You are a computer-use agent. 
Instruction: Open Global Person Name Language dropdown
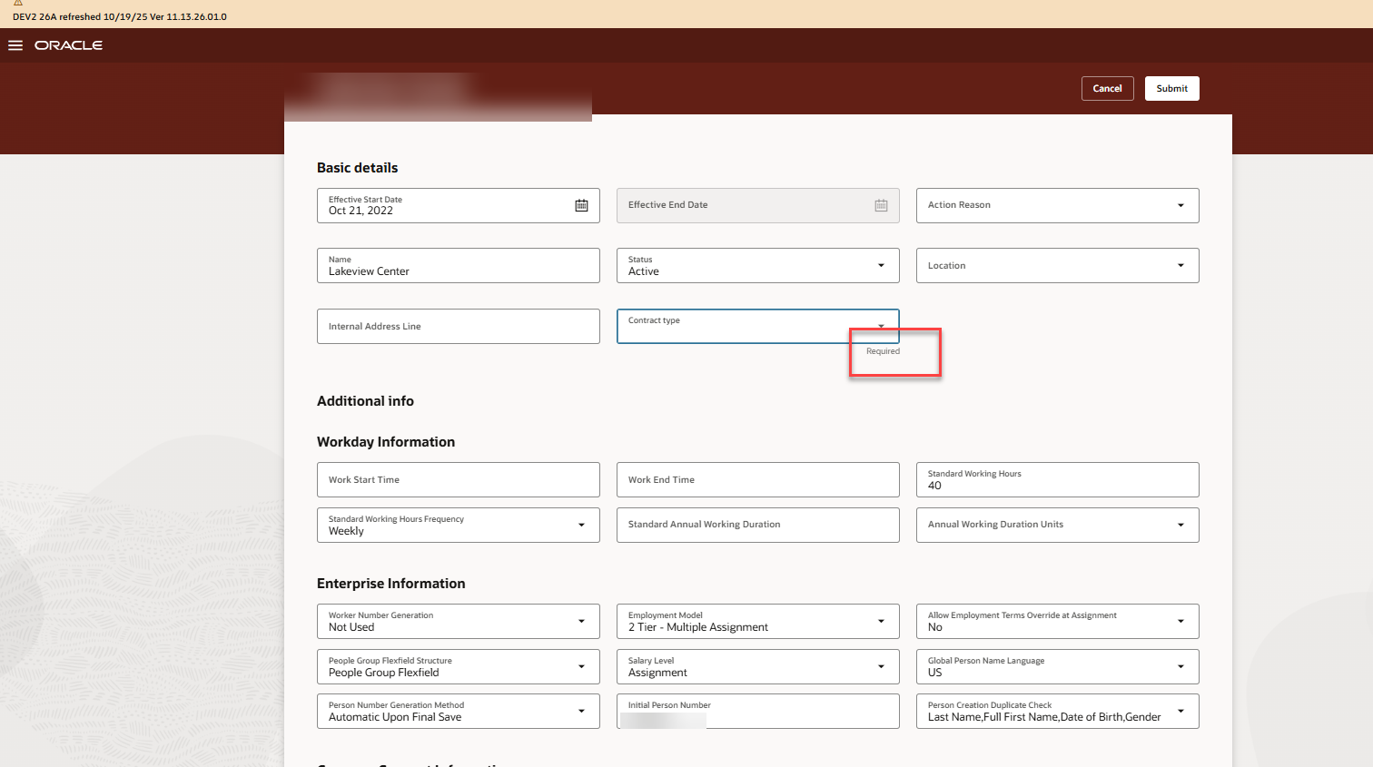[x=1180, y=666]
